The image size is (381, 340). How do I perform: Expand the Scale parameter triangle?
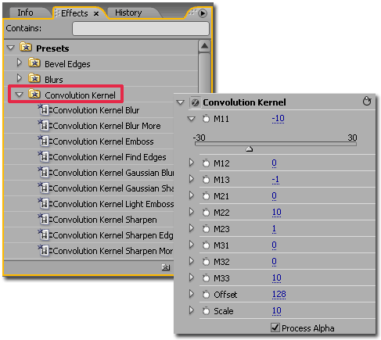(x=192, y=310)
